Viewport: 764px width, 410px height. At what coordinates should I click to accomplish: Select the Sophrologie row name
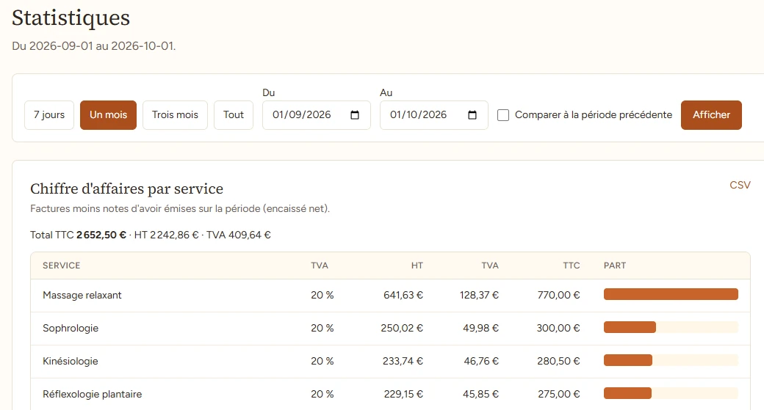[x=71, y=329]
